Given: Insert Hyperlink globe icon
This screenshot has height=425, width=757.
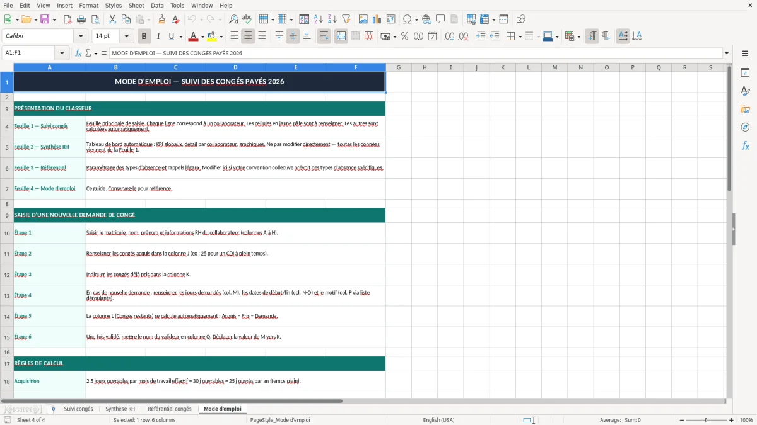Looking at the screenshot, I should tap(426, 20).
